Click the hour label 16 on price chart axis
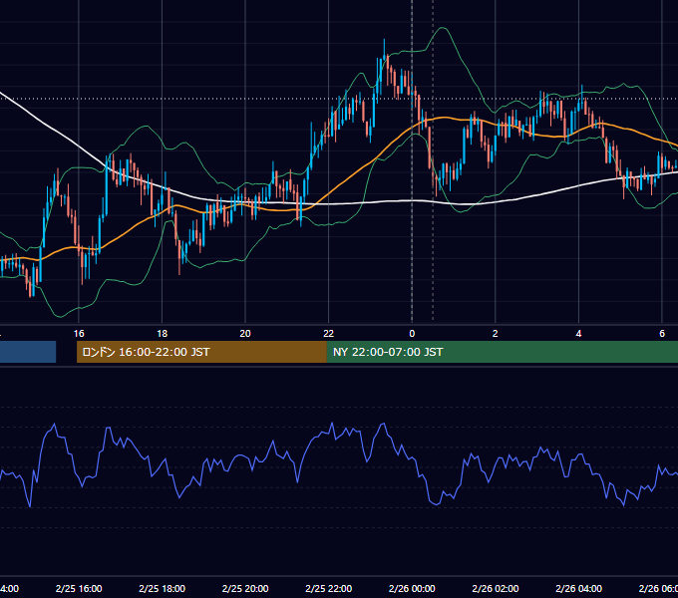The height and width of the screenshot is (598, 678). coord(79,334)
